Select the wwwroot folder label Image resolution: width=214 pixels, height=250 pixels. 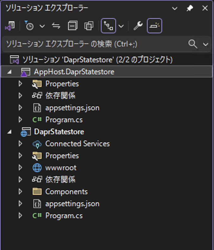click(x=61, y=168)
